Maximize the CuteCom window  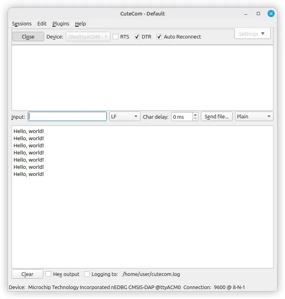pyautogui.click(x=258, y=14)
